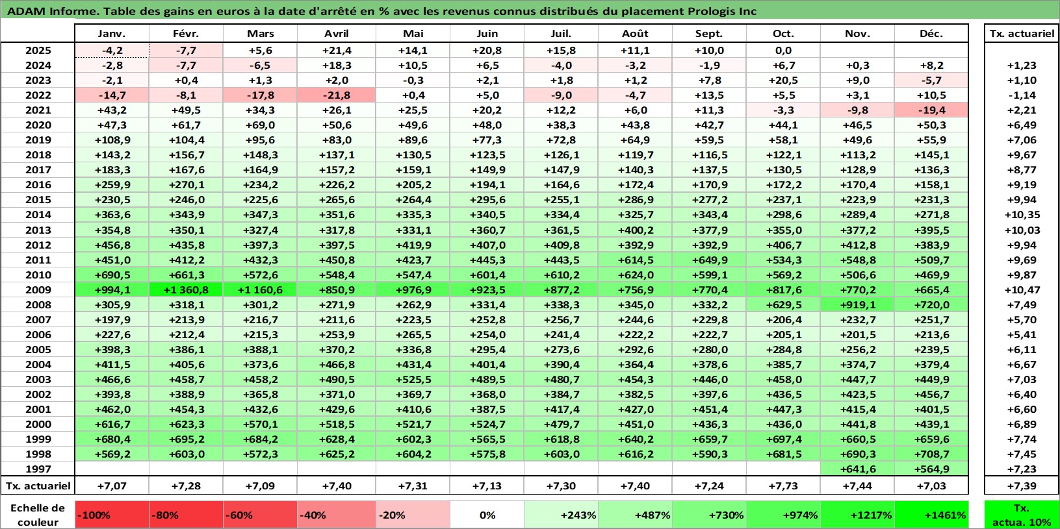The image size is (1060, 529).
Task: Select the +1461% bright green scale swatch
Action: click(x=931, y=515)
